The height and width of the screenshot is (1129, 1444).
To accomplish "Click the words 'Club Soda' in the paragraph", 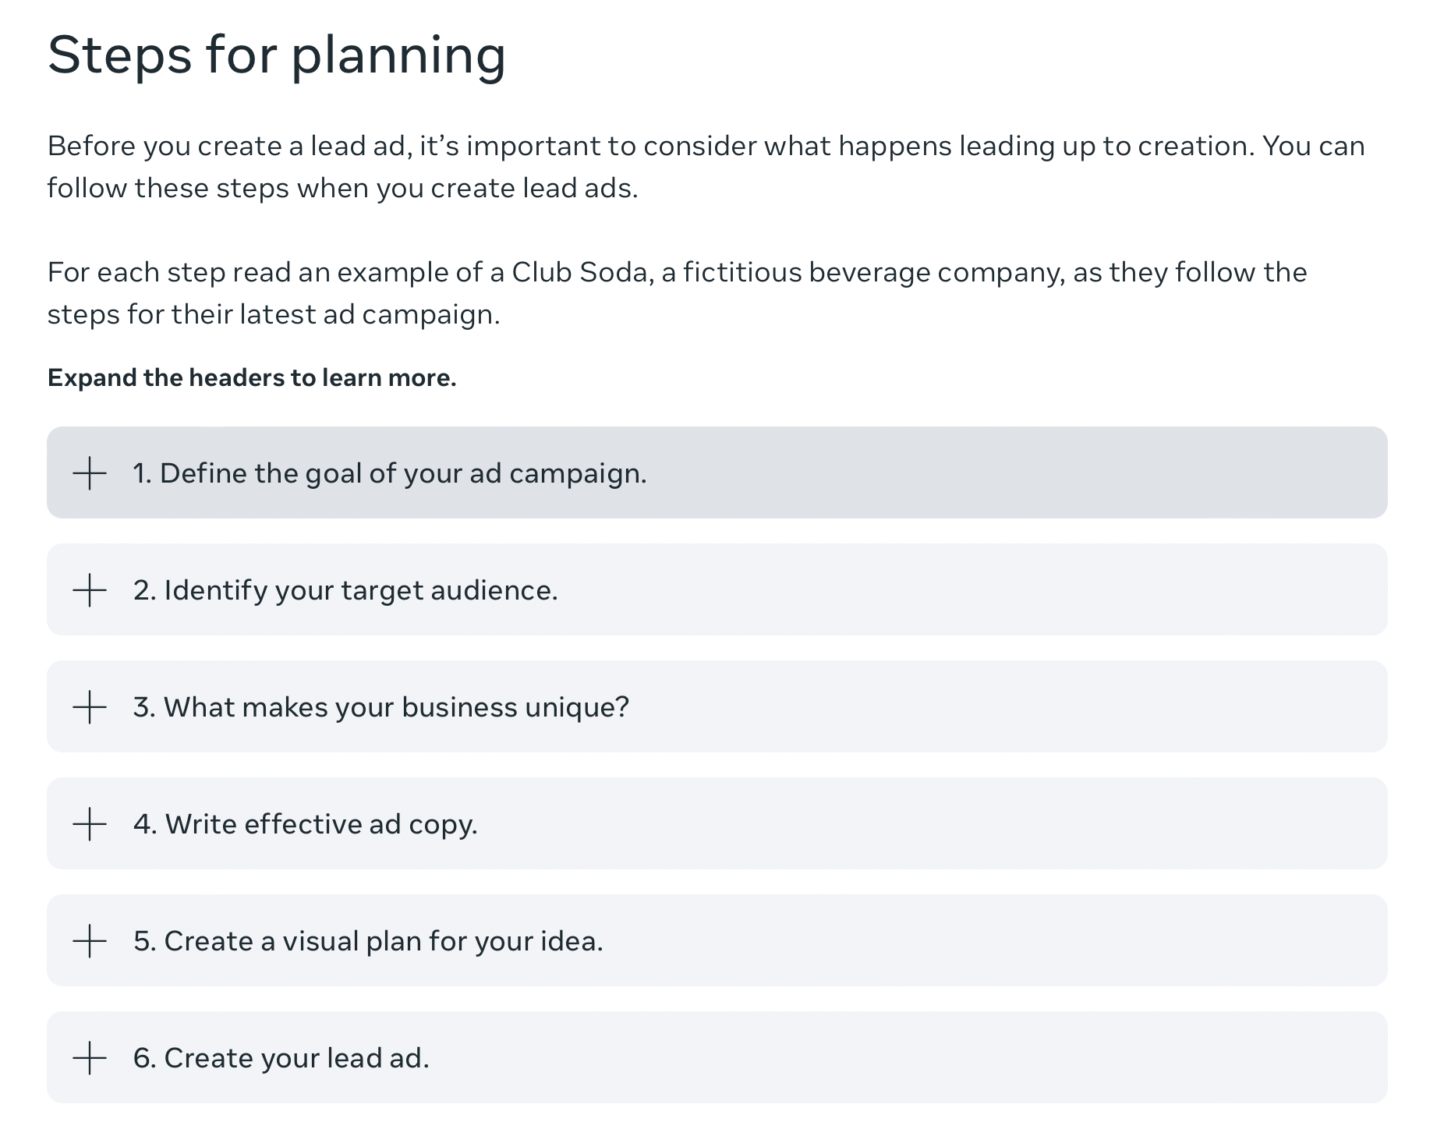I will [579, 273].
